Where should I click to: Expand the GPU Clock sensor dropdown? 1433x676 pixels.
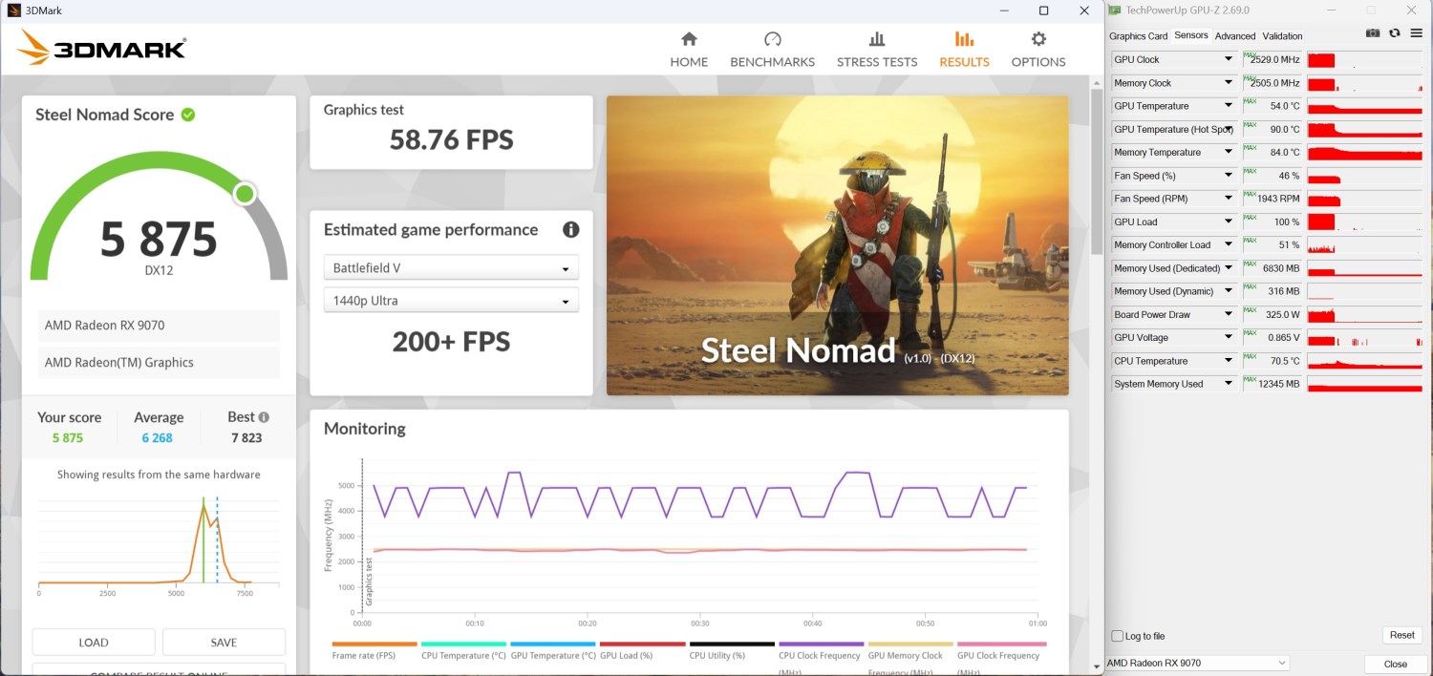[1229, 59]
